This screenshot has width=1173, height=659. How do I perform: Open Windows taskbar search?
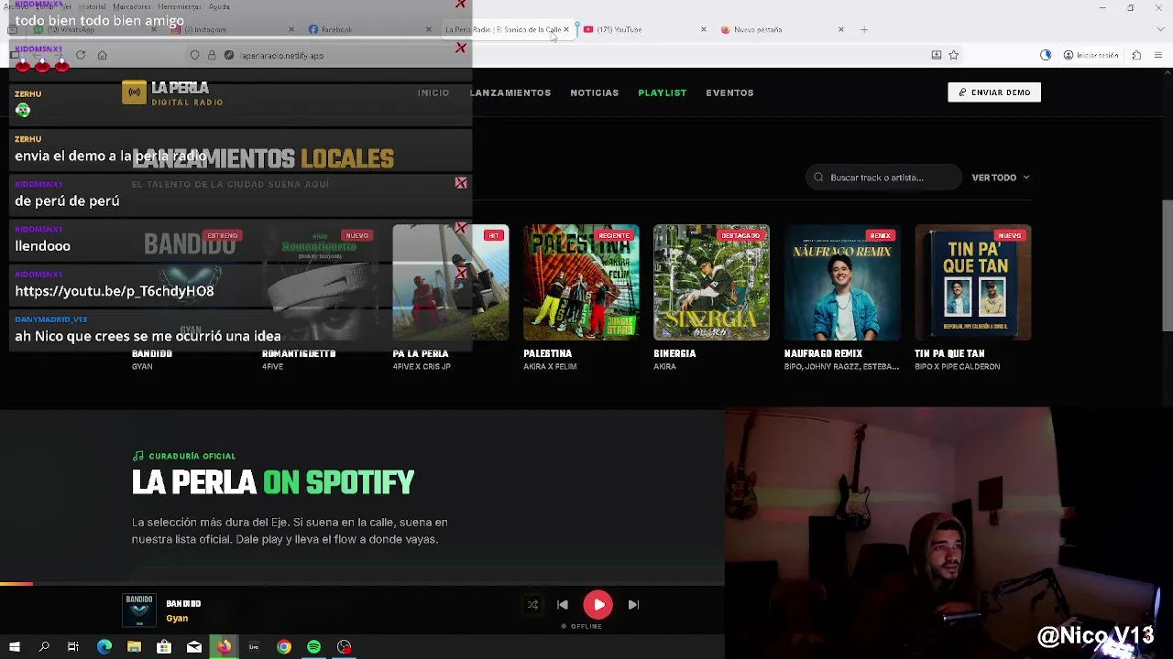click(44, 647)
